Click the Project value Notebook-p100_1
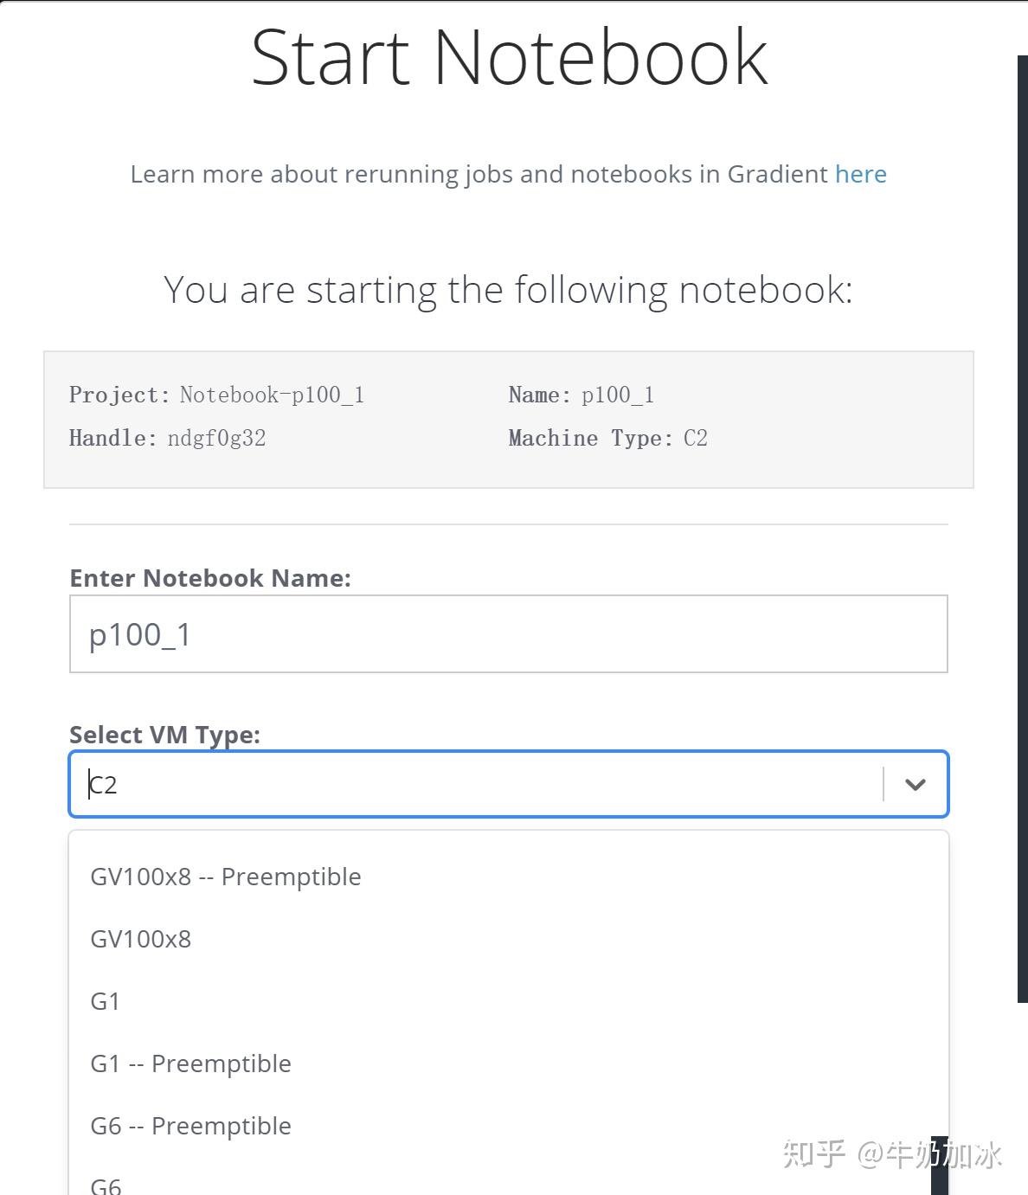The width and height of the screenshot is (1028, 1195). point(272,395)
